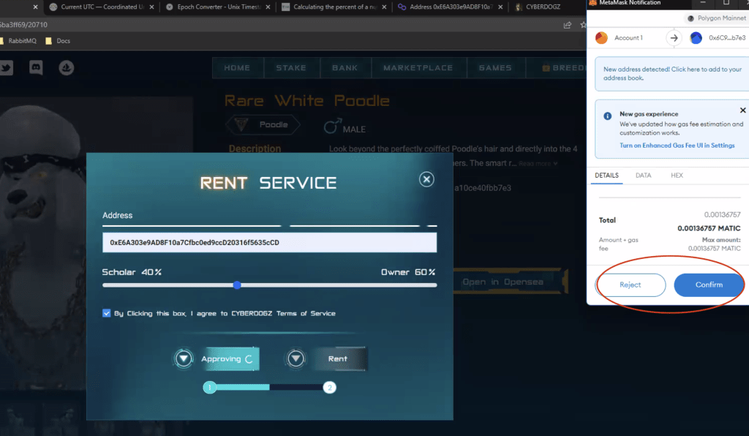Switch to the DATA tab in MetaMask
The image size is (749, 436).
click(x=643, y=176)
